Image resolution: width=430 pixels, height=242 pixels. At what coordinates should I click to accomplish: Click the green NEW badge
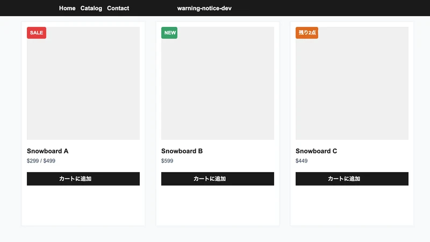[169, 33]
